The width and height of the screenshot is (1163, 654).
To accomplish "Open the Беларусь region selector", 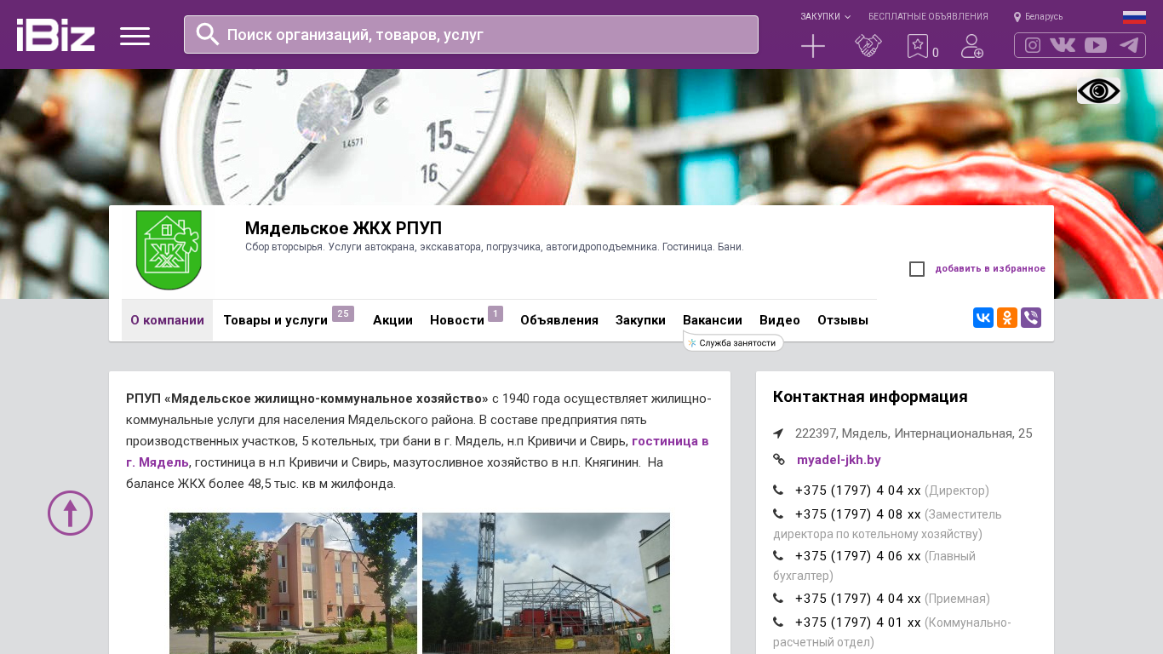I will 1039,16.
